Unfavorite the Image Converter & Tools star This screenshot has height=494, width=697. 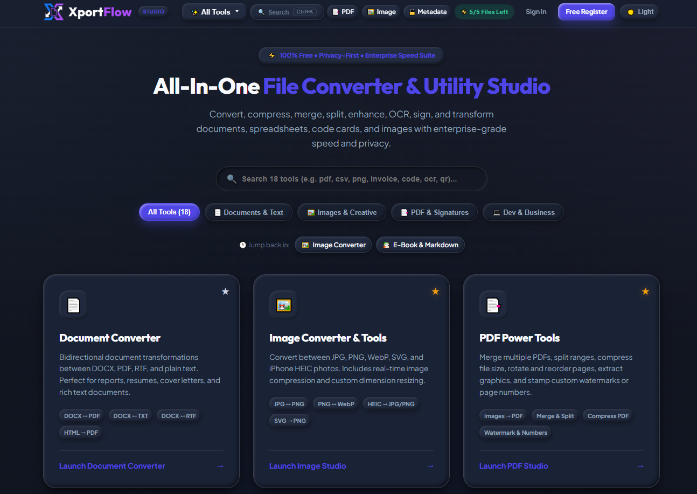[x=435, y=291]
